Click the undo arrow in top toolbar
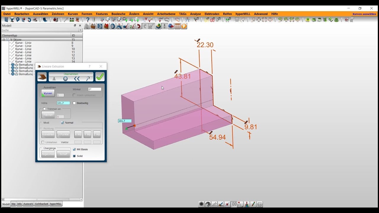 [29, 20]
